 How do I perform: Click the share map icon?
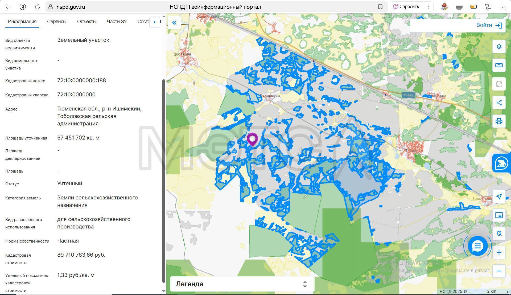(499, 103)
